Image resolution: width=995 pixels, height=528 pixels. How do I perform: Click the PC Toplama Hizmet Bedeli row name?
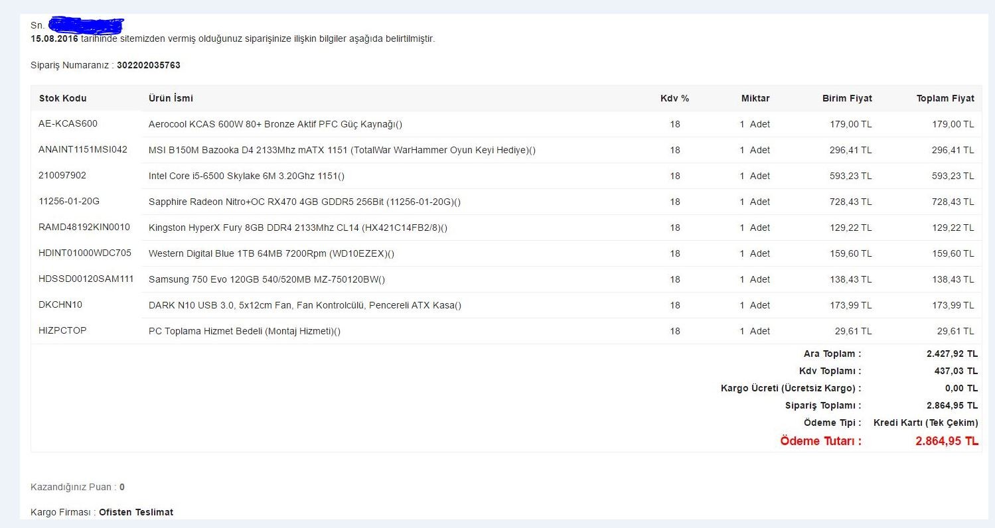(x=244, y=331)
